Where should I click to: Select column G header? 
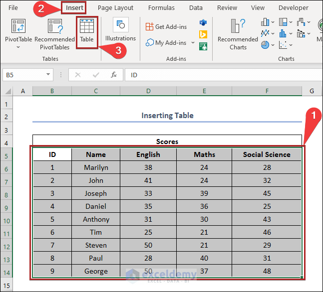point(312,91)
